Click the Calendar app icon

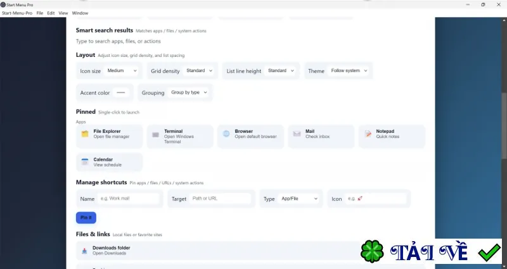tap(85, 162)
